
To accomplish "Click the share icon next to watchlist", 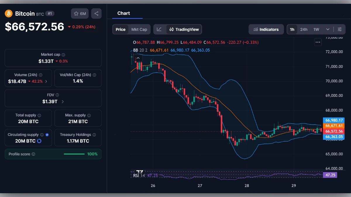I will coord(96,13).
